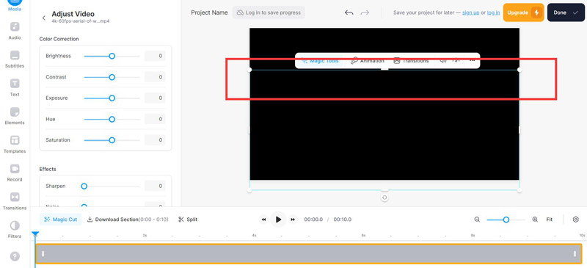The width and height of the screenshot is (587, 268).
Task: Click the help question mark icon
Action: [15, 256]
